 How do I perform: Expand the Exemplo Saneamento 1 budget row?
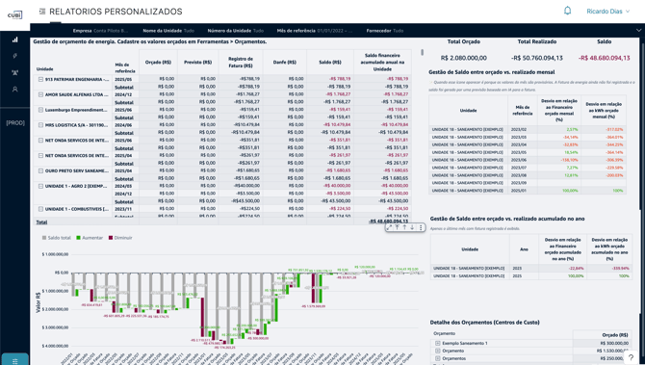[x=438, y=343]
